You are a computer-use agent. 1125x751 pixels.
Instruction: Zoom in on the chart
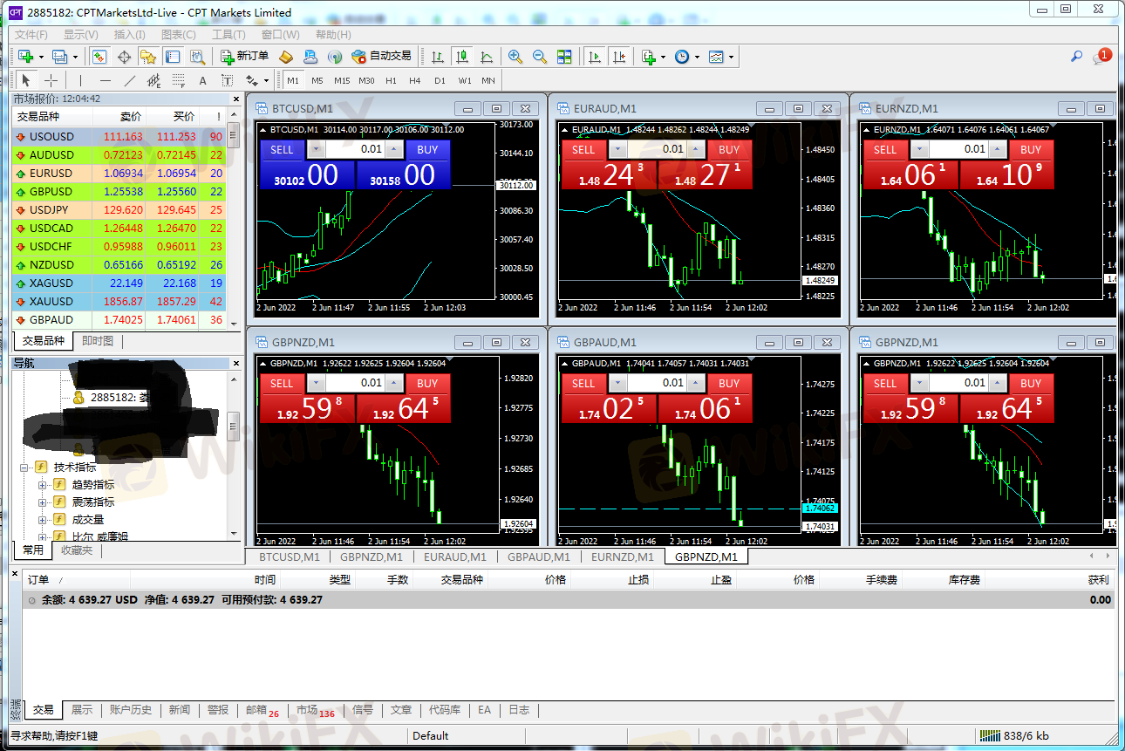coord(515,57)
